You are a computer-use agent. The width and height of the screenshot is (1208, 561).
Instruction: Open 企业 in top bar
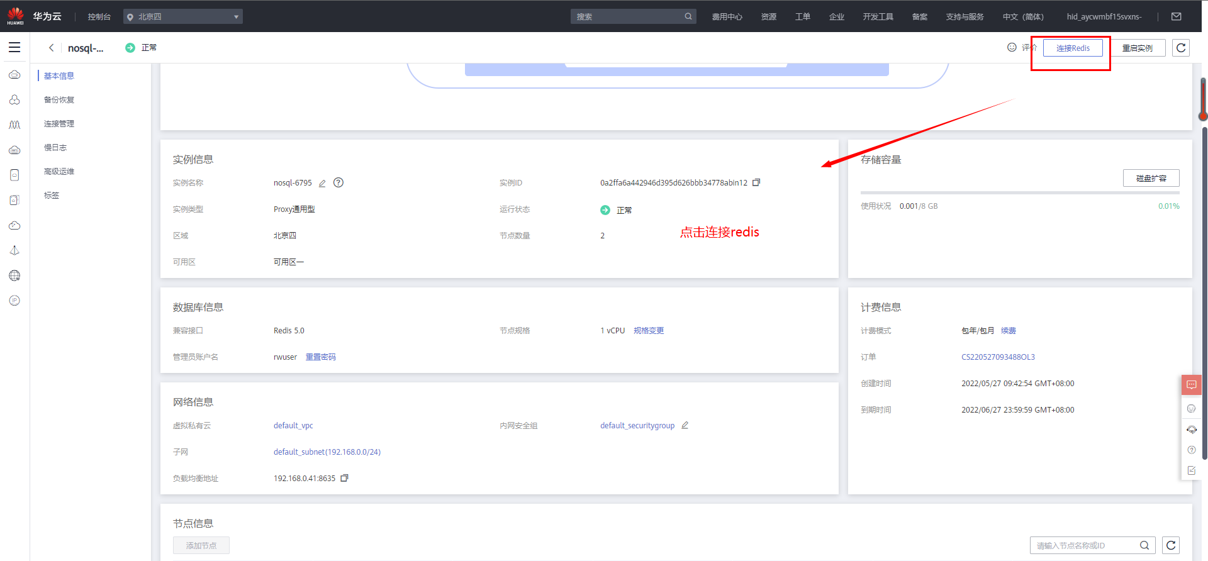[836, 16]
